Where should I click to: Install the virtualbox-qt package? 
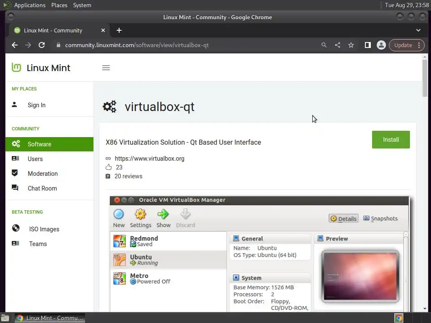(x=391, y=140)
